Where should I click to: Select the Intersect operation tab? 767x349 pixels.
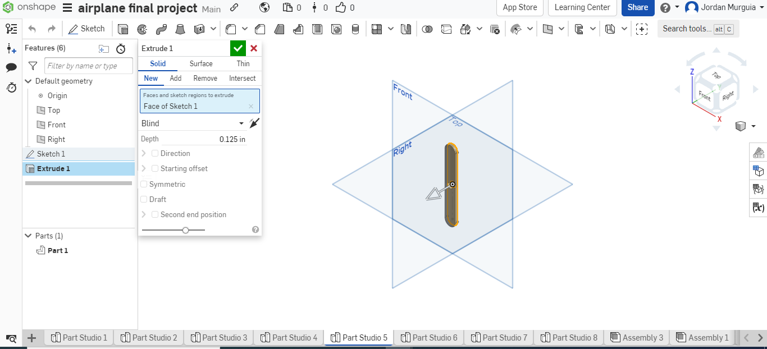coord(243,79)
